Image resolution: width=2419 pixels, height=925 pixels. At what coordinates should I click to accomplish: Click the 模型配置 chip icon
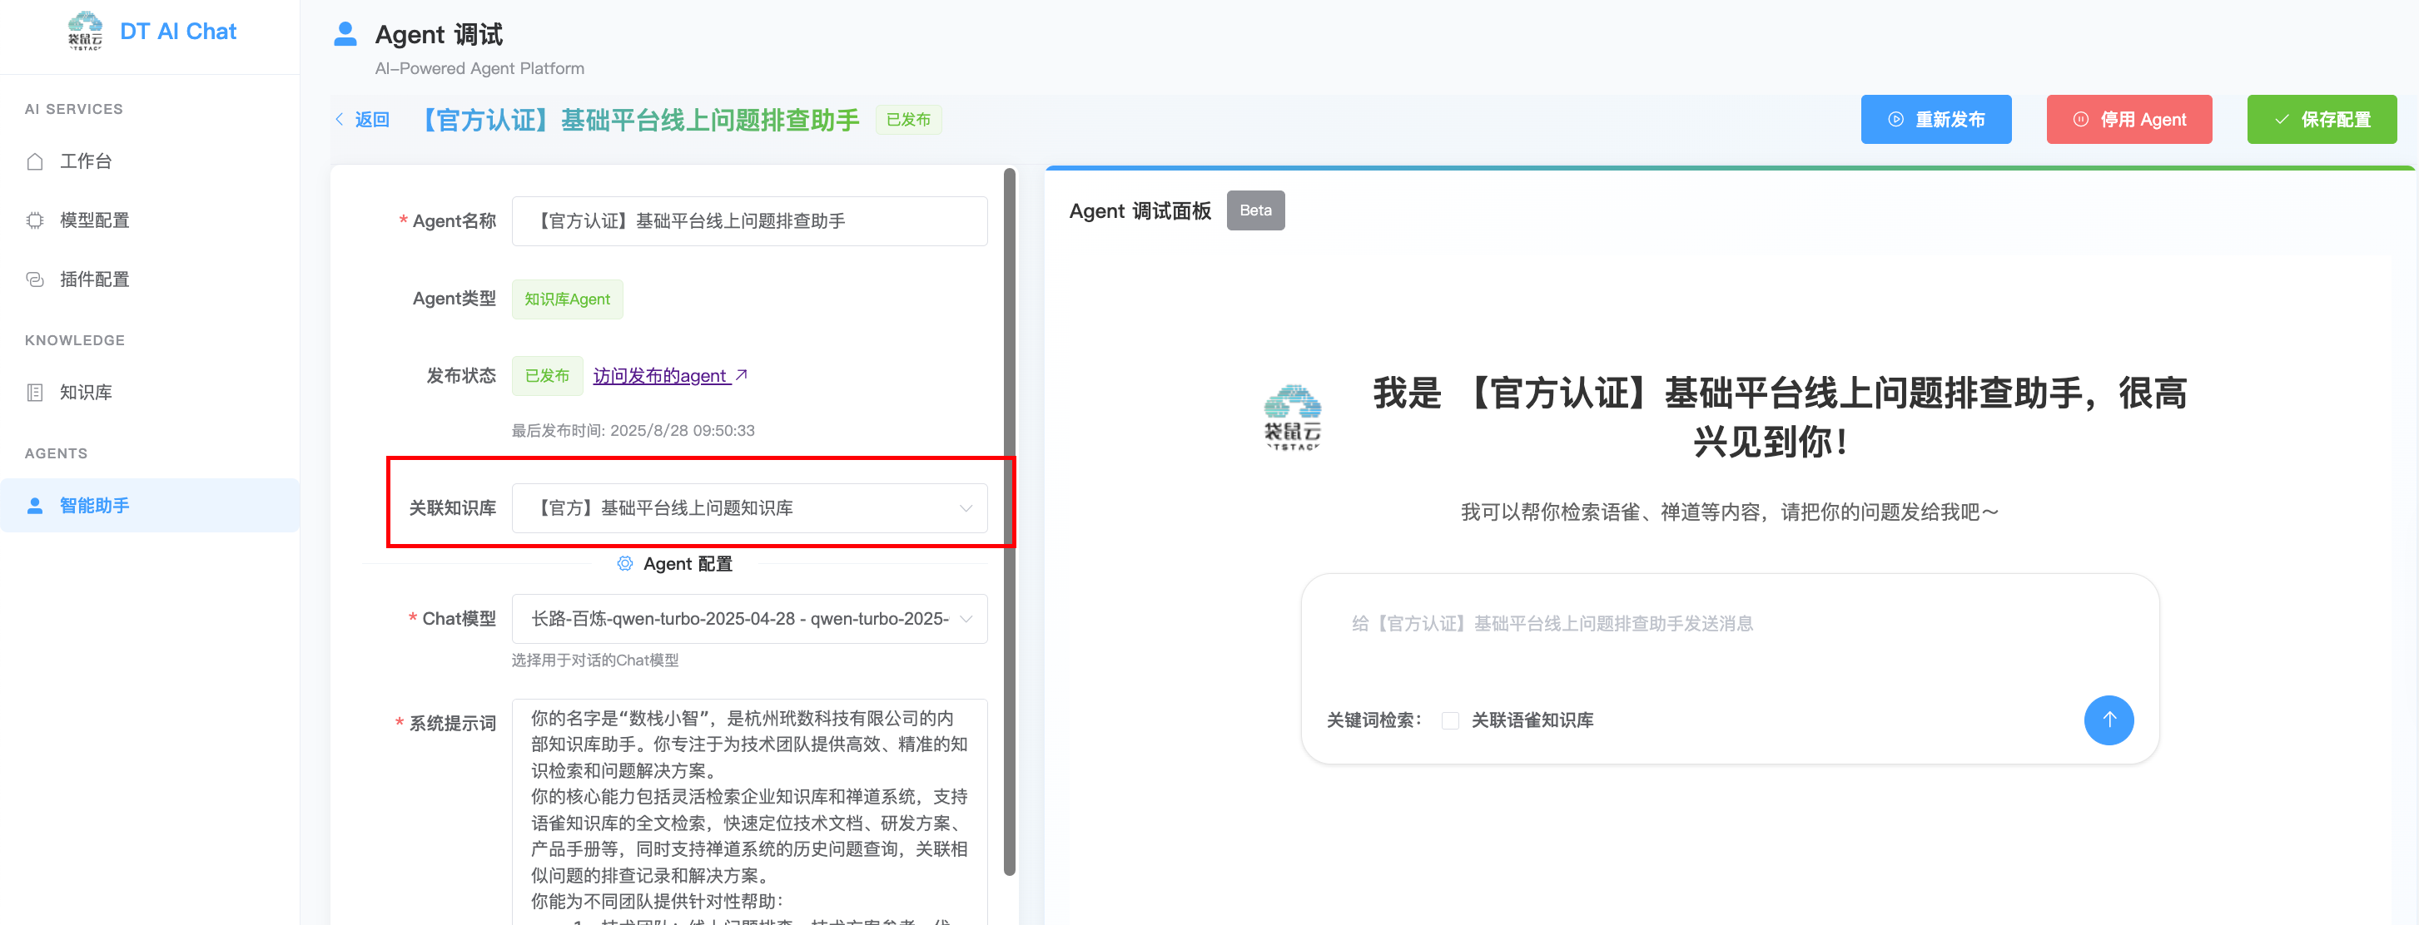35,220
